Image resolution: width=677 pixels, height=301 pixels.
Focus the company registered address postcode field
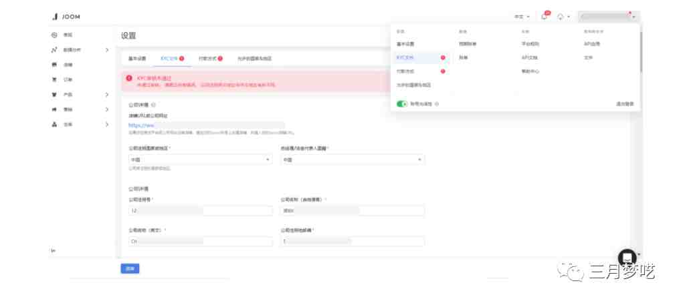coord(353,242)
